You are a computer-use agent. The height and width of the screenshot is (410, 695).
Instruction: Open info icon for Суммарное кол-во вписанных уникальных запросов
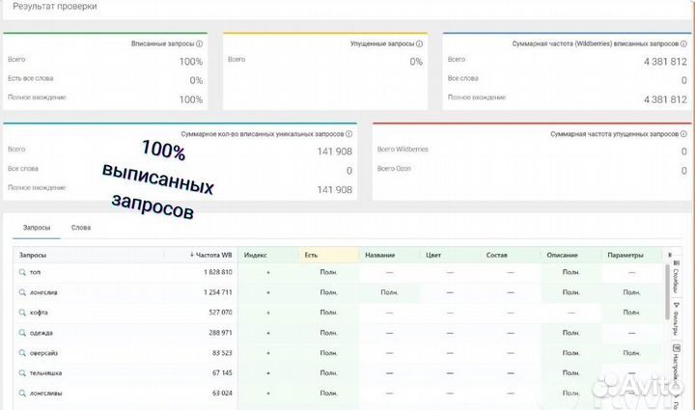[x=348, y=134]
